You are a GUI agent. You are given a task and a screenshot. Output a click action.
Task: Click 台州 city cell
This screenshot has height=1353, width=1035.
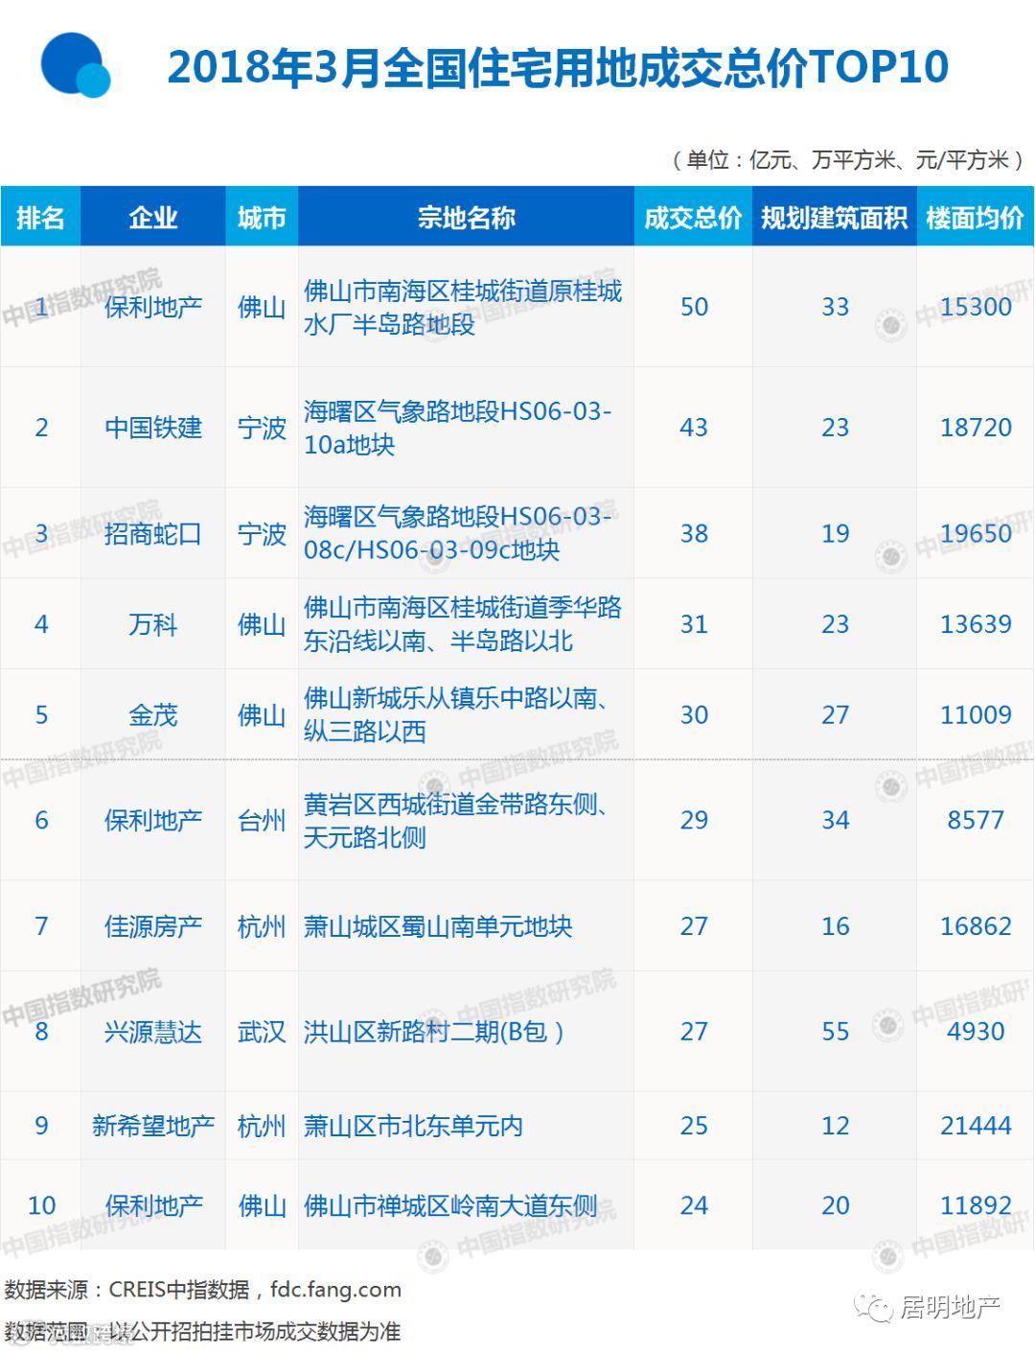(x=262, y=821)
